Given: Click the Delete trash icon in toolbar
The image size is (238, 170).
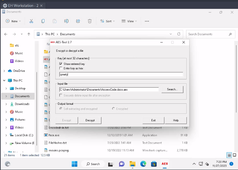Looking at the screenshot, I should pyautogui.click(x=89, y=21).
